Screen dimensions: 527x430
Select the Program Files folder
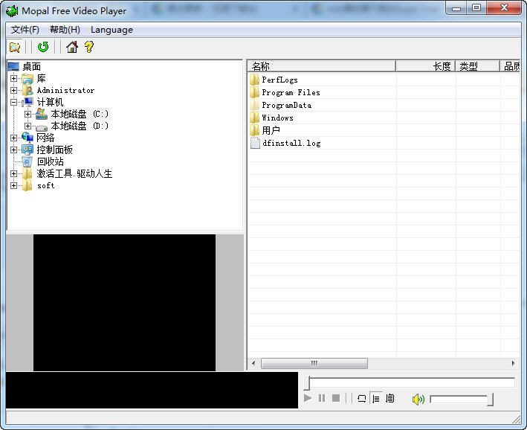pos(291,92)
